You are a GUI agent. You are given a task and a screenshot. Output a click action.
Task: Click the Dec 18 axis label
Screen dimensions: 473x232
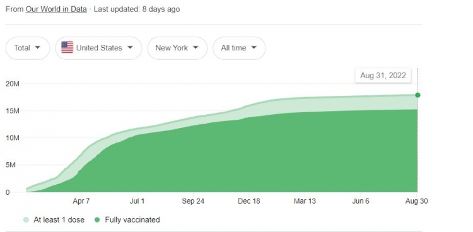tap(249, 201)
